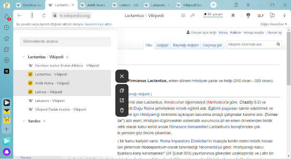Viewport: 291px width, 159px height.
Task: Expand the Yandex window group
Action: tap(24, 121)
